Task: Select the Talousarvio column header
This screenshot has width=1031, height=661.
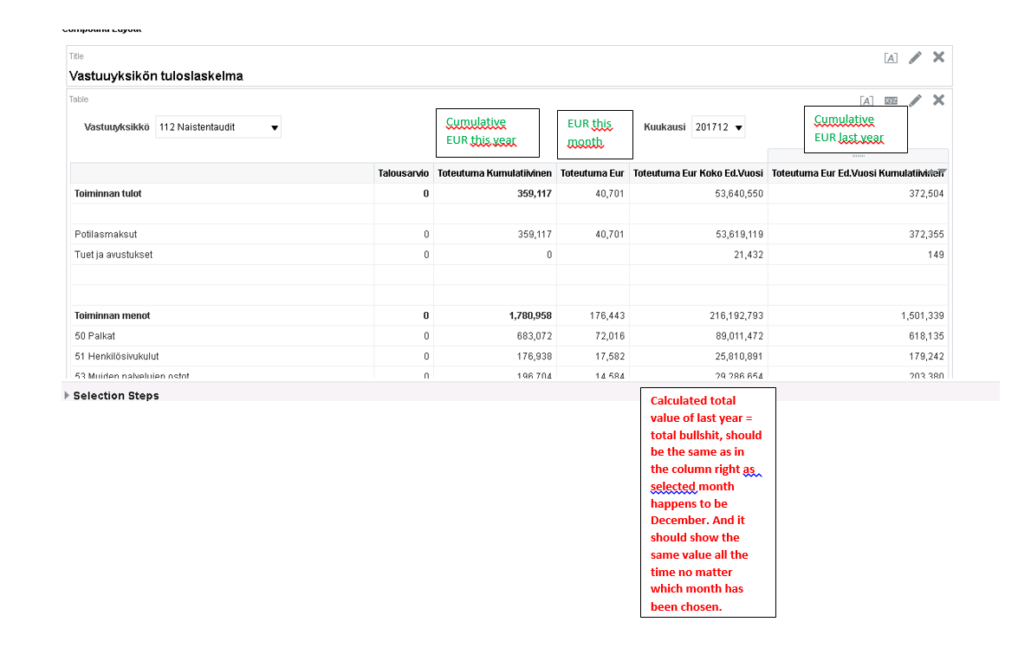Action: coord(403,174)
